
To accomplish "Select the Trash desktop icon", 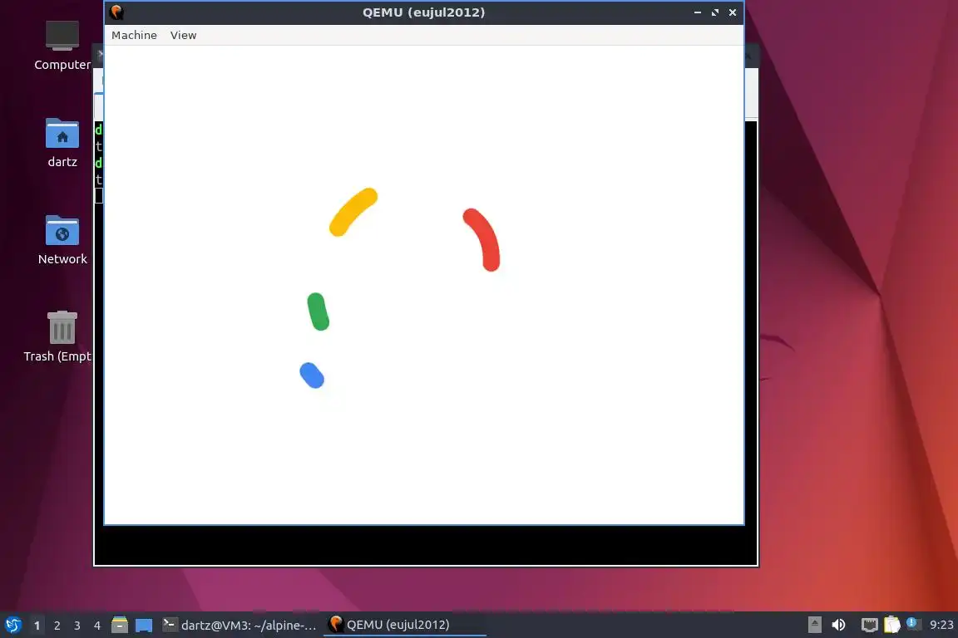I will pos(58,336).
